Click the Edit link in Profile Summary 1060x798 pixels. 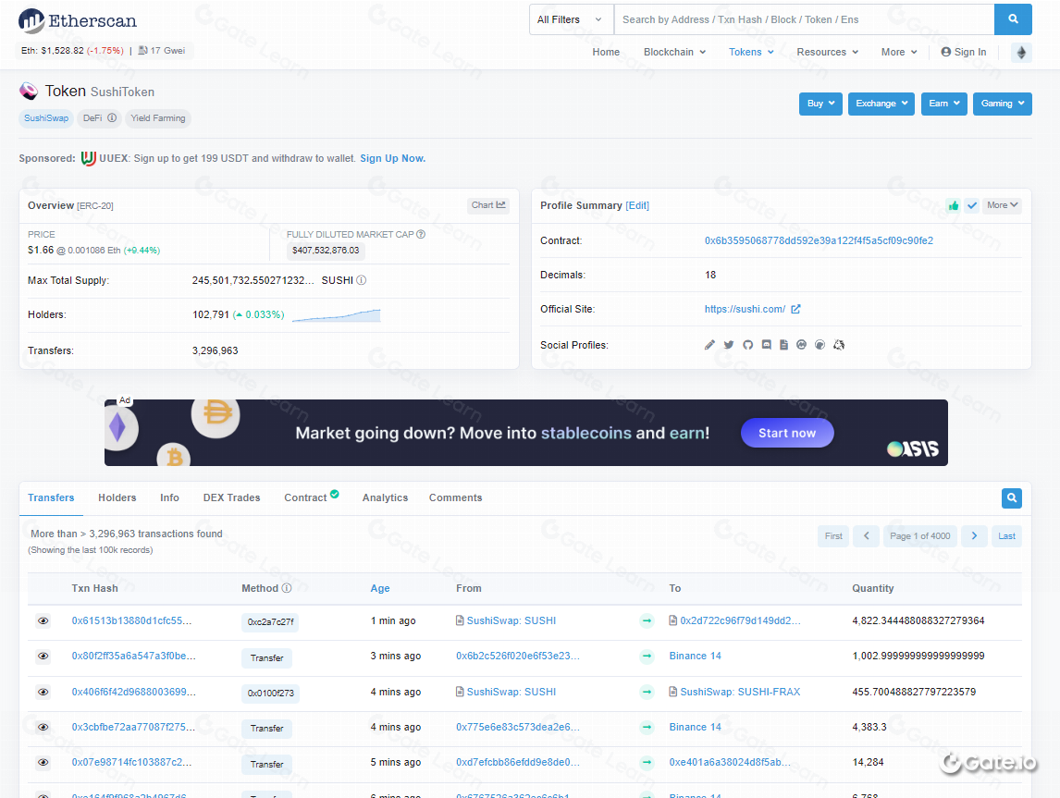637,206
